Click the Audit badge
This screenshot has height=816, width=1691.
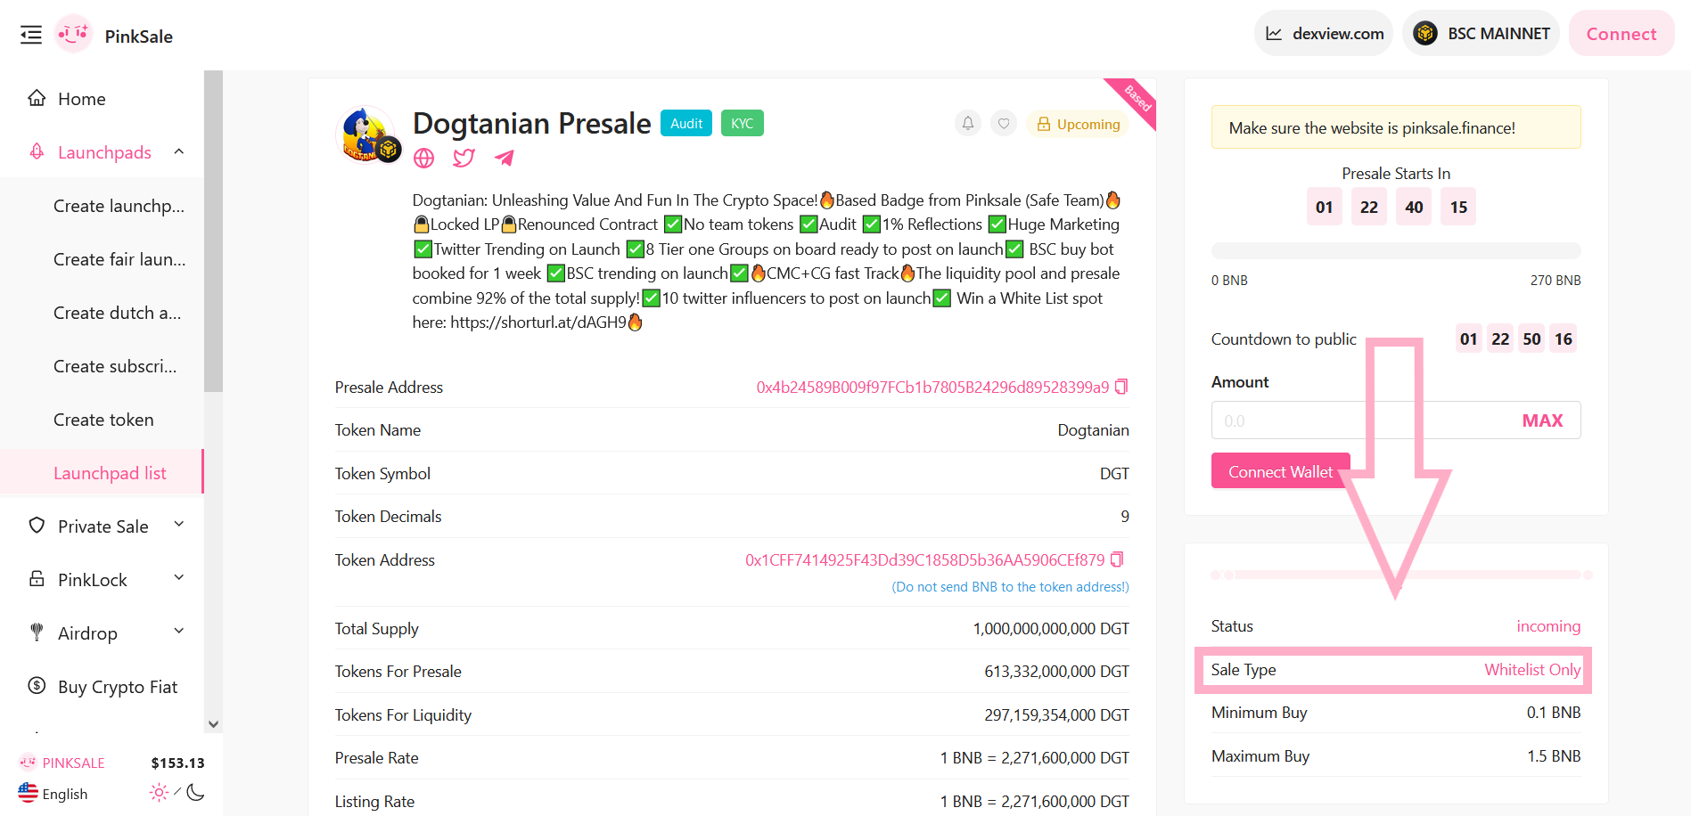686,123
